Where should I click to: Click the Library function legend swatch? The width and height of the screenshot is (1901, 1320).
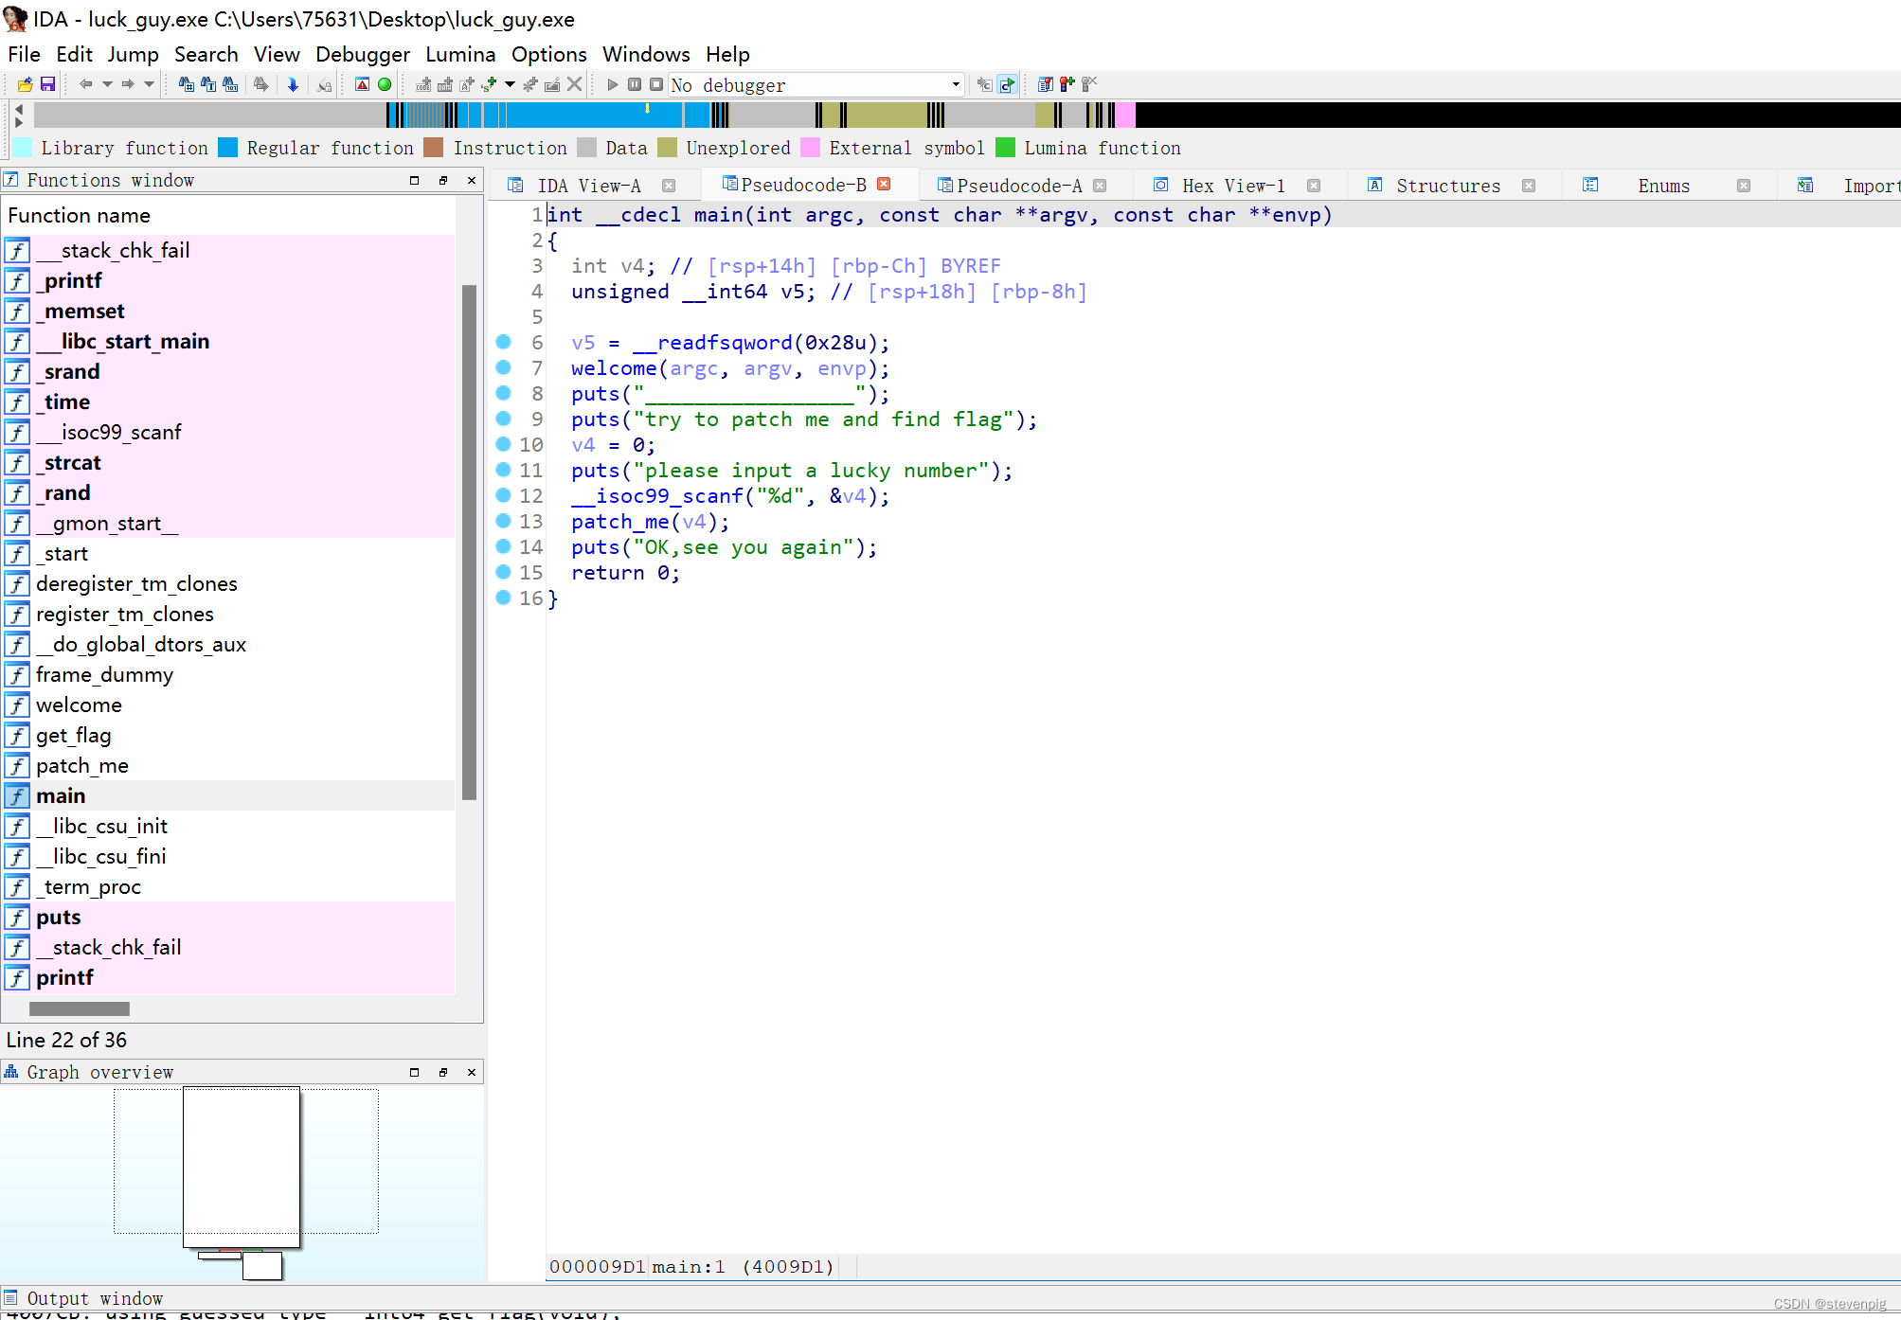(x=22, y=148)
